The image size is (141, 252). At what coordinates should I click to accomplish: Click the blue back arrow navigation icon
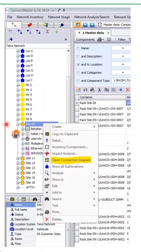85,25
